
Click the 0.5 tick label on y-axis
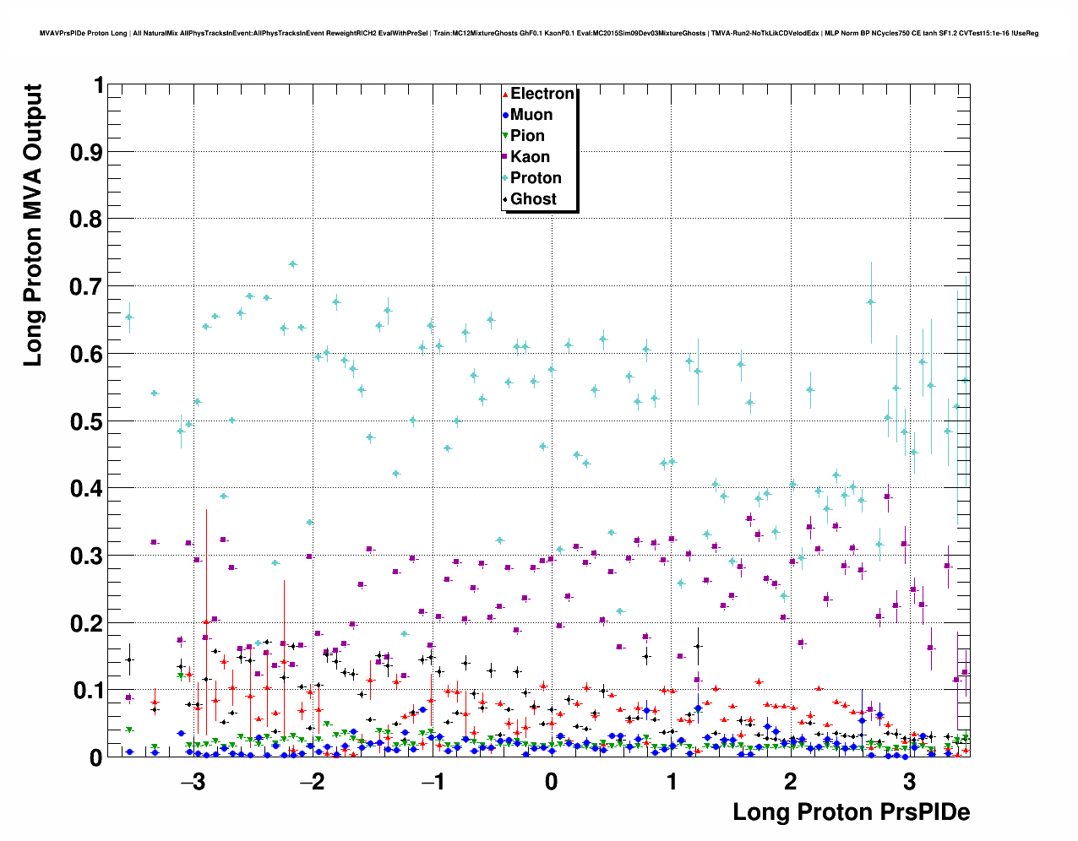pos(87,421)
